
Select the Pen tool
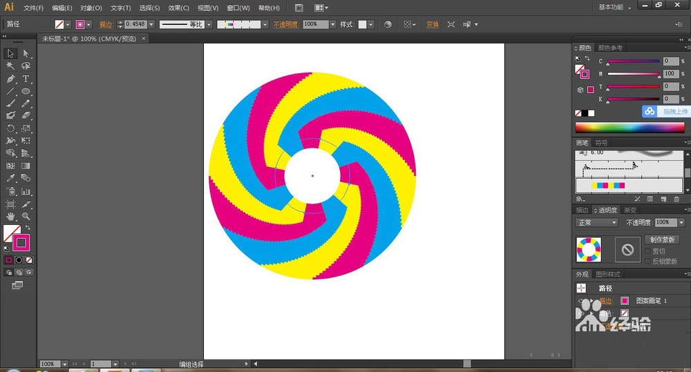[10, 79]
